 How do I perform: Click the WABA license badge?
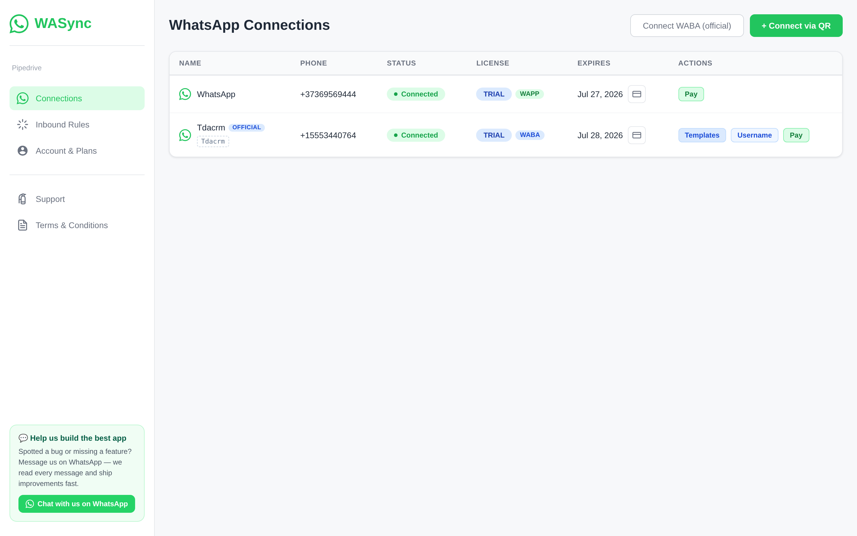point(530,135)
